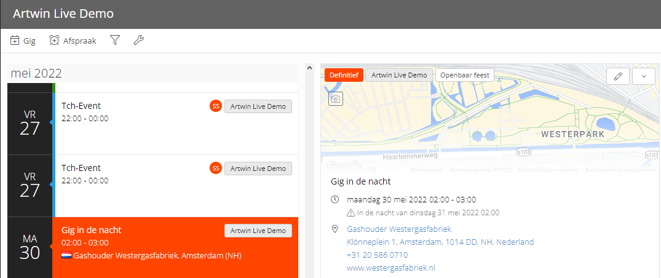
Task: Click the Artwin Live Demo page title
Action: (x=63, y=14)
